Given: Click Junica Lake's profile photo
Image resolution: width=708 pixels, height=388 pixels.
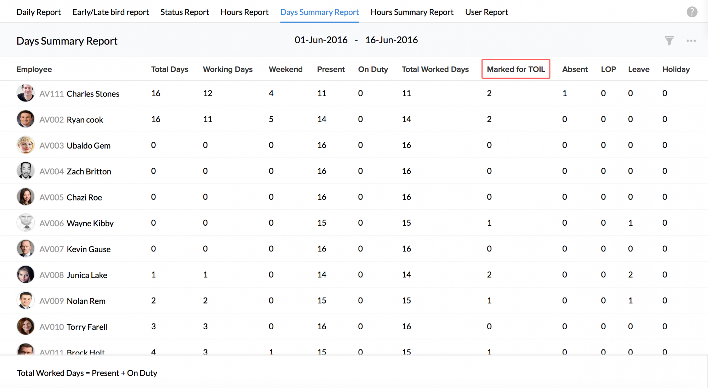Looking at the screenshot, I should click(x=25, y=274).
